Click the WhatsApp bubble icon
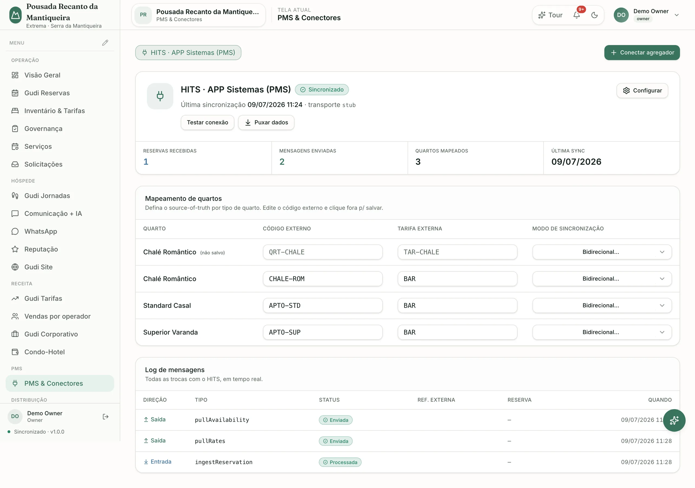The image size is (695, 488). coord(15,231)
